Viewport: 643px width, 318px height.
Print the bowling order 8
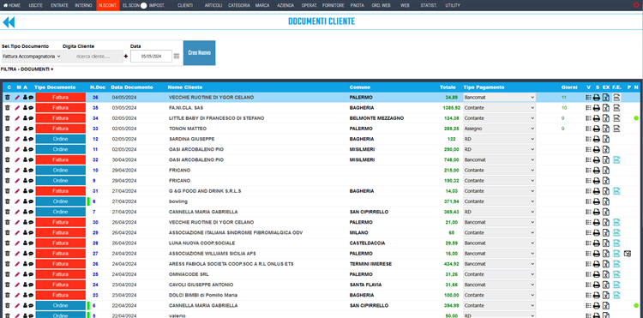pyautogui.click(x=597, y=201)
